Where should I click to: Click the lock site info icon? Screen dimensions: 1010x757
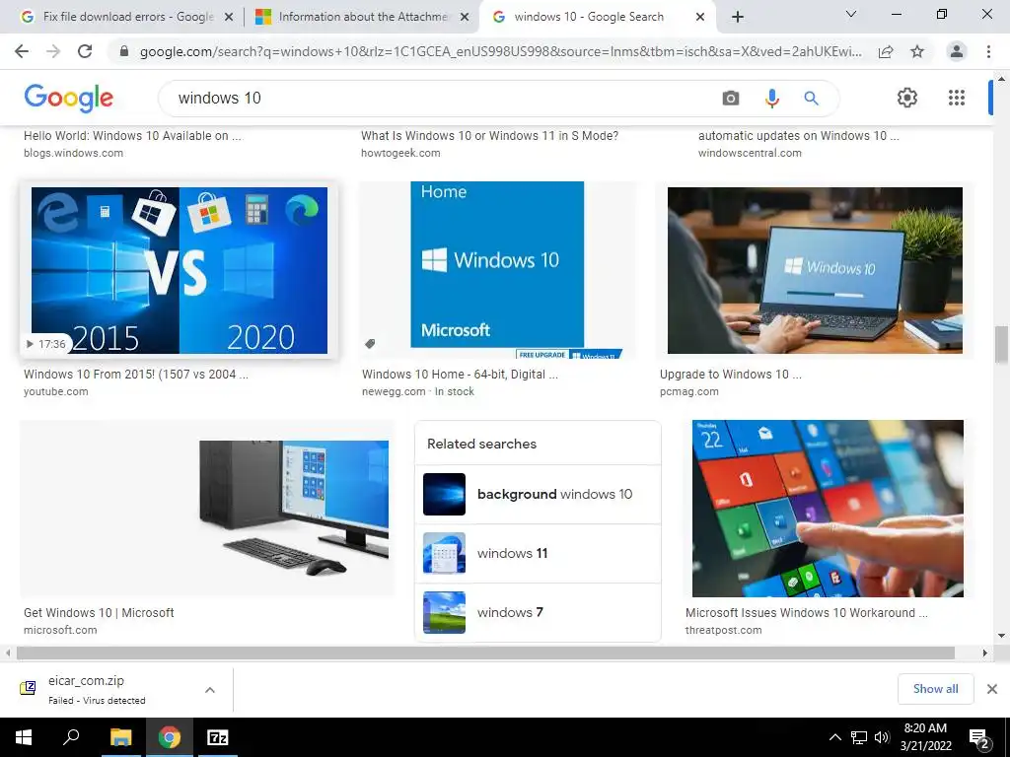coord(124,51)
